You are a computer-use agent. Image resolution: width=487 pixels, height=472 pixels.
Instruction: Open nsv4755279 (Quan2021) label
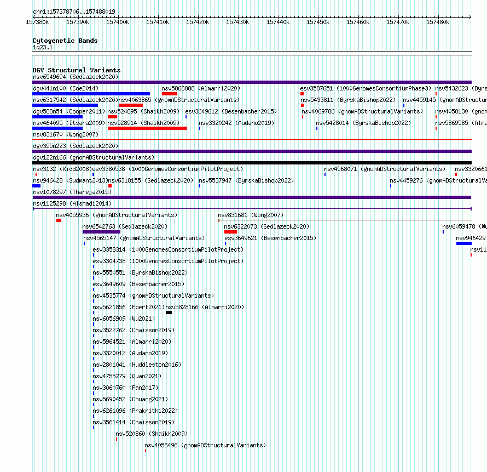point(127,376)
